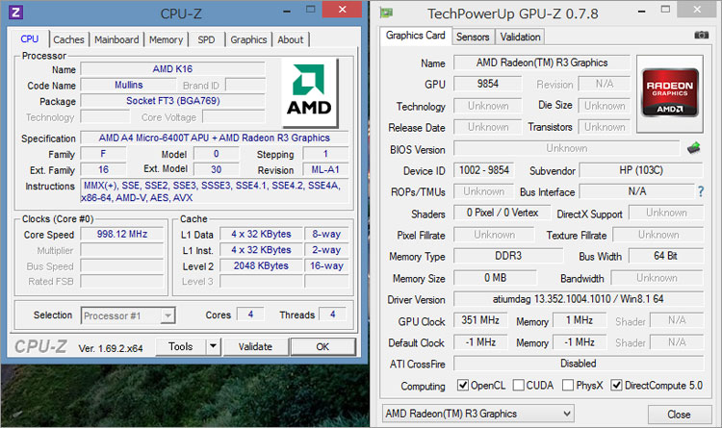Click the L1 Data 4 x 32 KBytes value
The height and width of the screenshot is (428, 722).
261,234
